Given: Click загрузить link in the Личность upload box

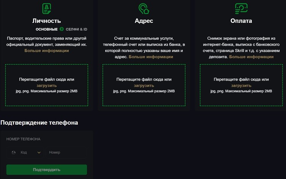Looking at the screenshot, I should 47,86.
